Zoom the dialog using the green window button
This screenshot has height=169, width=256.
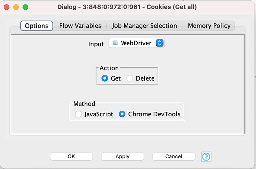(x=25, y=7)
